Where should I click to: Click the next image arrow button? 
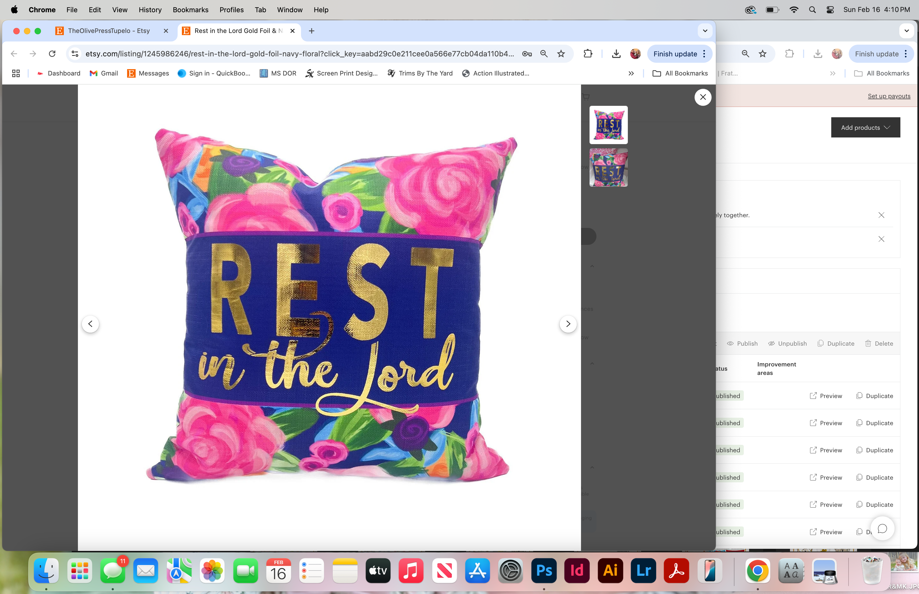[568, 324]
